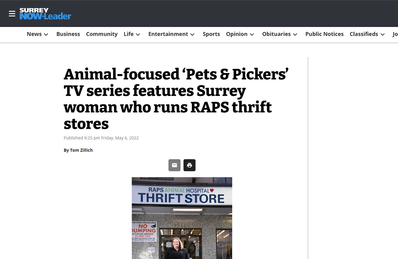Open Public Notices page
This screenshot has height=259, width=398.
324,34
